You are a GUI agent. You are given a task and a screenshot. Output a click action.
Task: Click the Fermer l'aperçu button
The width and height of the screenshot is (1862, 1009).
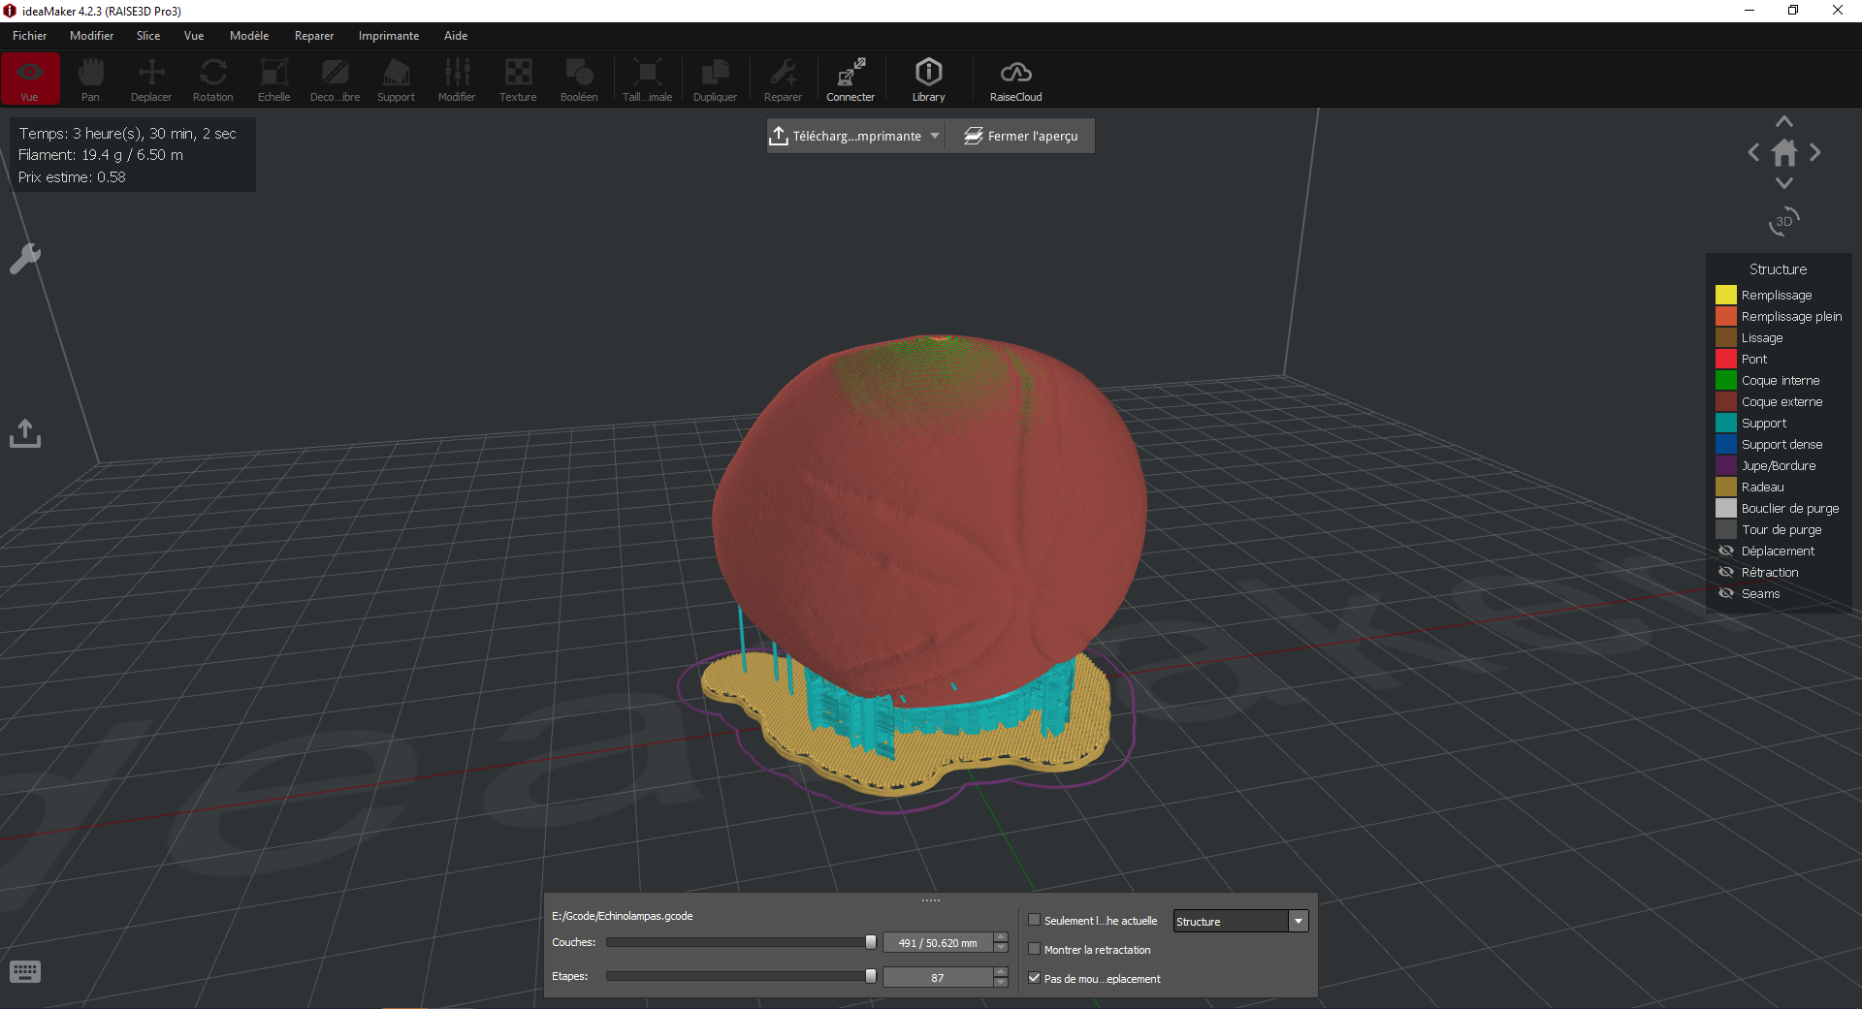click(1020, 136)
